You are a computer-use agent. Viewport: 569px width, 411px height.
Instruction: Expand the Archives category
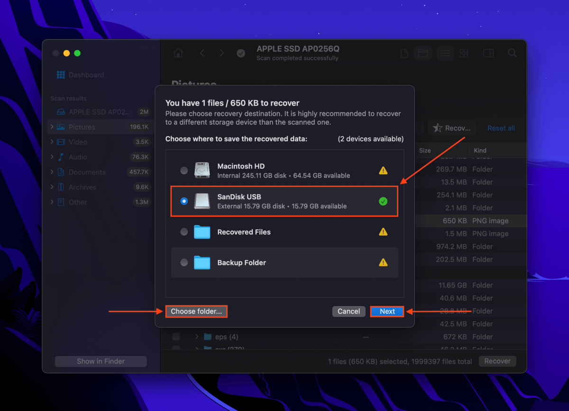[52, 187]
